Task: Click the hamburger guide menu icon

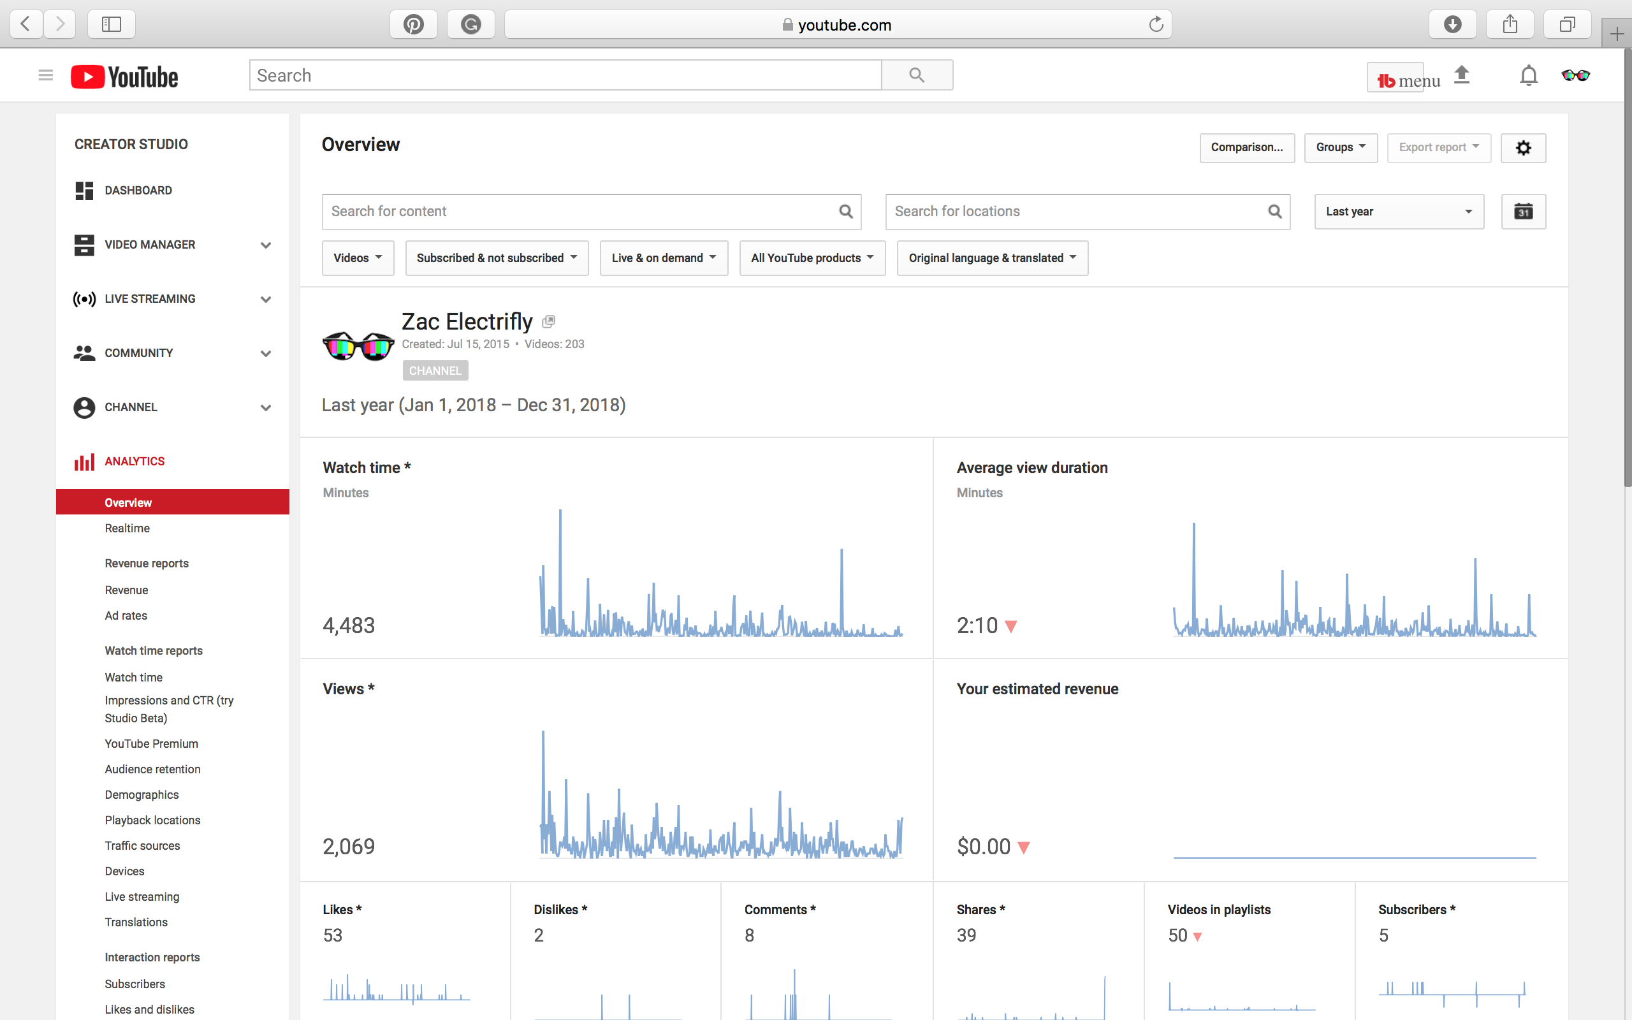Action: pyautogui.click(x=45, y=76)
